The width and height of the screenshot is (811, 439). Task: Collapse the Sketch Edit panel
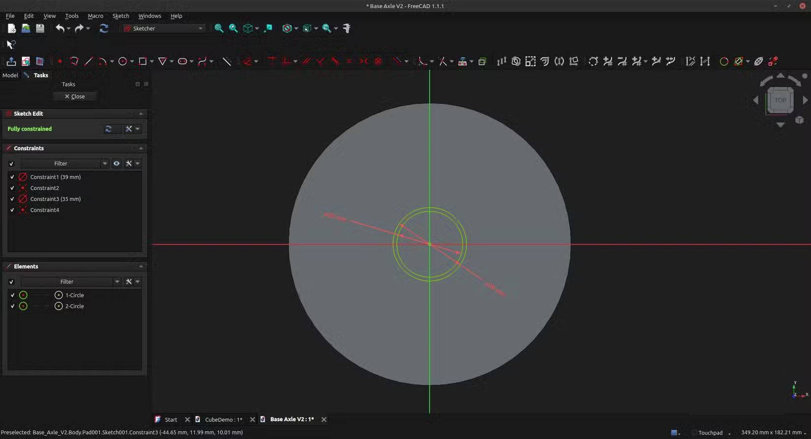coord(141,114)
